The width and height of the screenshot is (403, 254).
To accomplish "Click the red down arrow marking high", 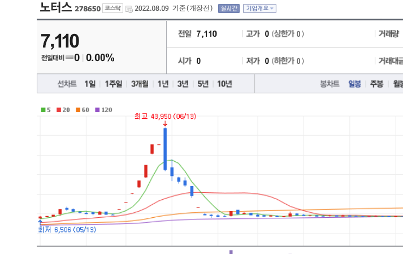I will pyautogui.click(x=165, y=124).
